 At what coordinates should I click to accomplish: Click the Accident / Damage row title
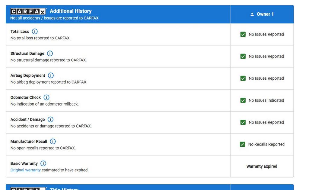(x=27, y=119)
